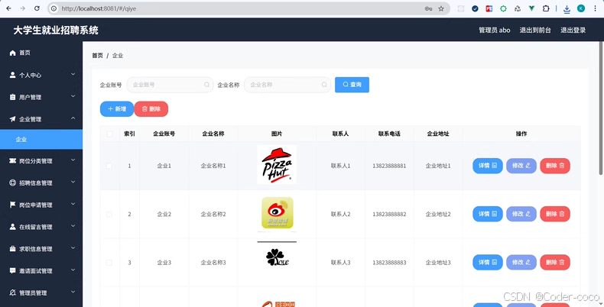Expand the 用户管理 chevron
This screenshot has width=604, height=307.
(x=73, y=96)
